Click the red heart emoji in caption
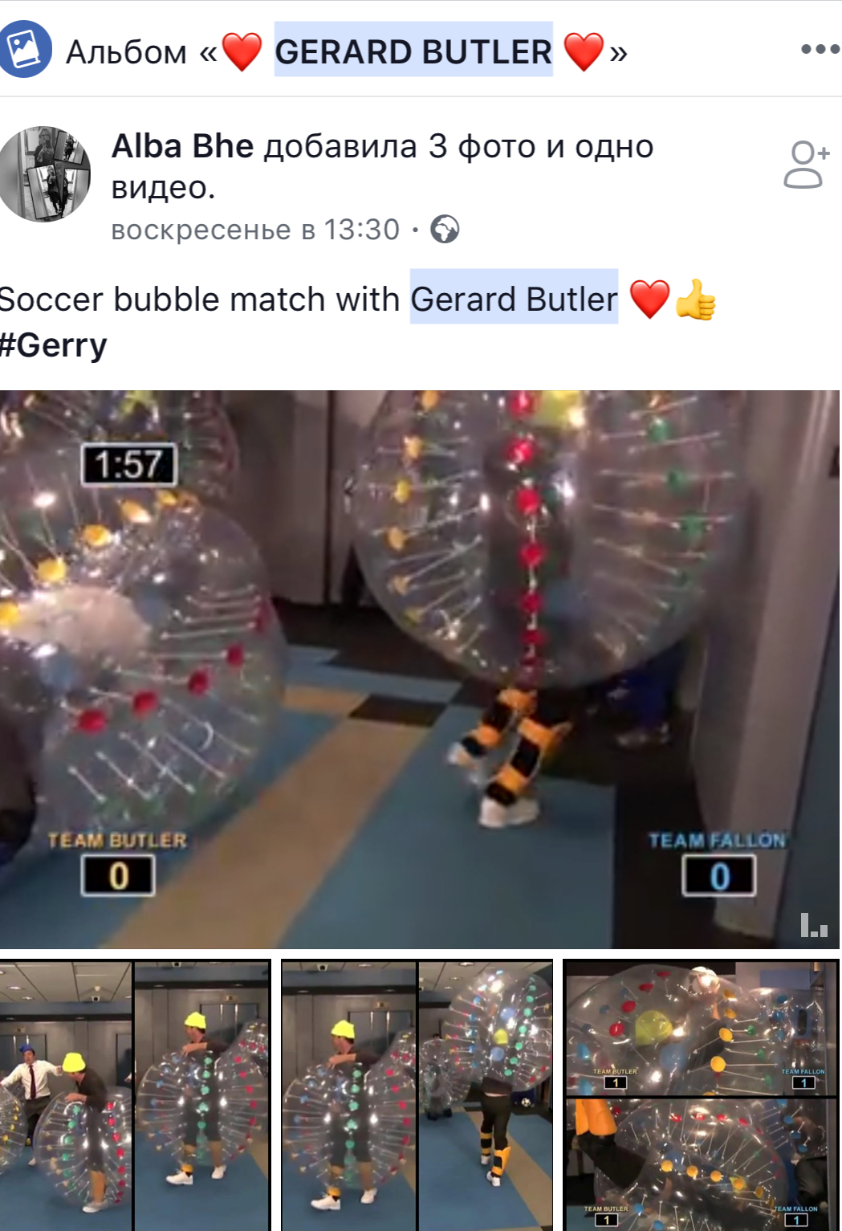 [649, 300]
